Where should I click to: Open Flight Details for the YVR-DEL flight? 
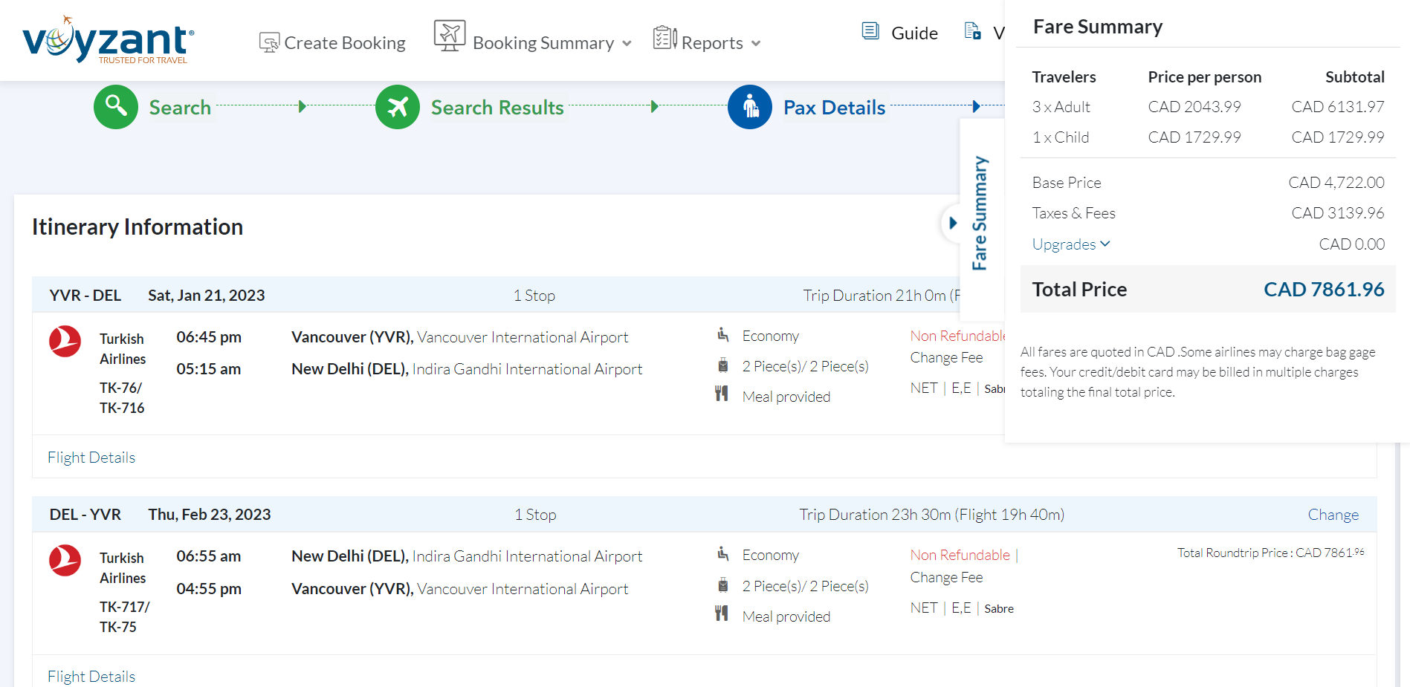[91, 458]
